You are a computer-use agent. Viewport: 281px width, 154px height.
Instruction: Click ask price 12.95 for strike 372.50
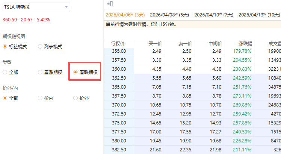(185, 114)
